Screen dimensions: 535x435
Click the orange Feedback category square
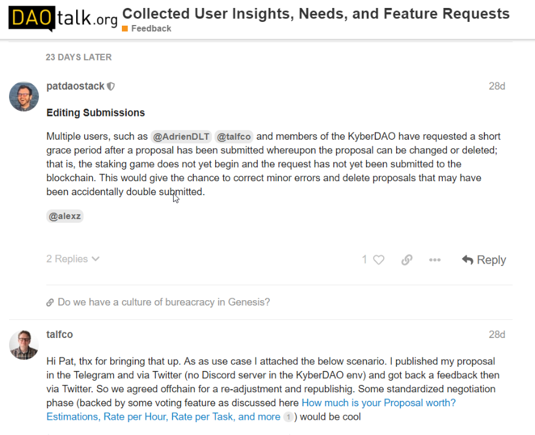click(x=125, y=29)
